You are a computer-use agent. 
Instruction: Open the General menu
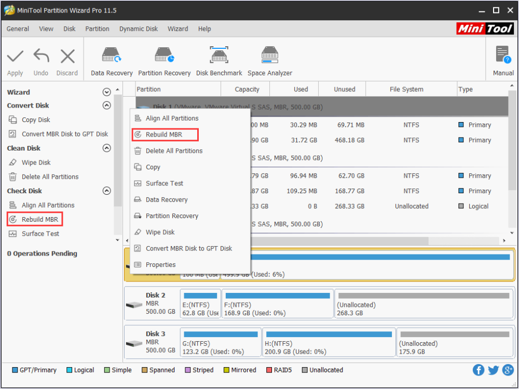click(18, 29)
